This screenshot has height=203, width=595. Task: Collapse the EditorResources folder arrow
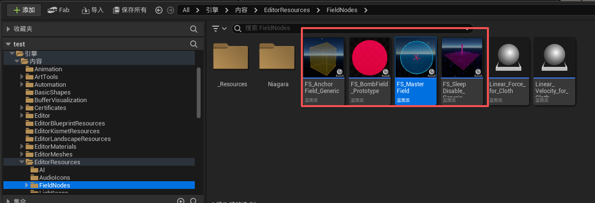22,162
